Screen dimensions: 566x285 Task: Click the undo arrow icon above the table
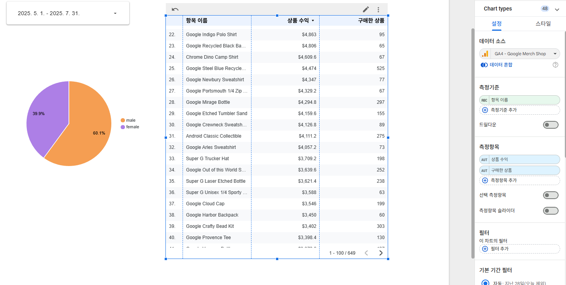pyautogui.click(x=175, y=9)
